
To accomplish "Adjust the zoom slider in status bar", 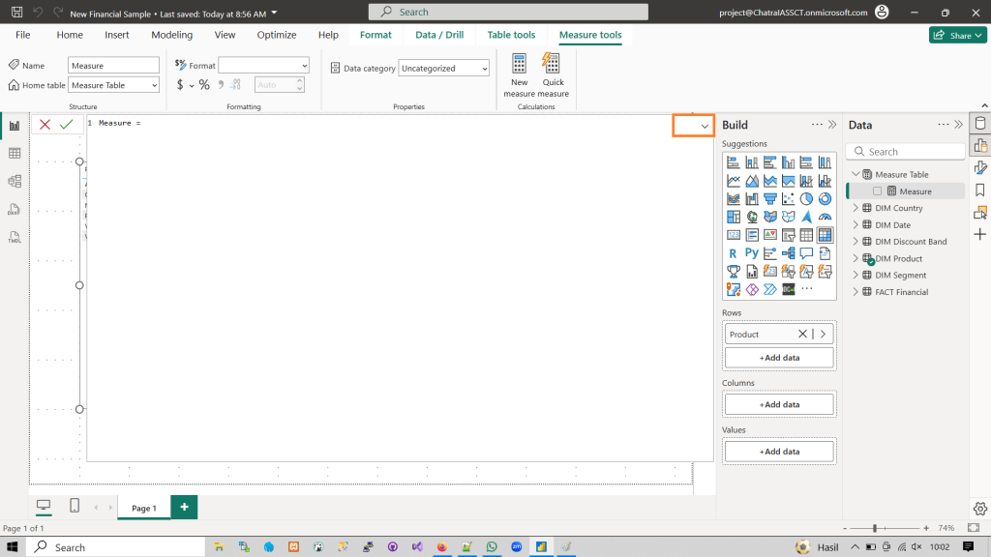I will (x=875, y=529).
